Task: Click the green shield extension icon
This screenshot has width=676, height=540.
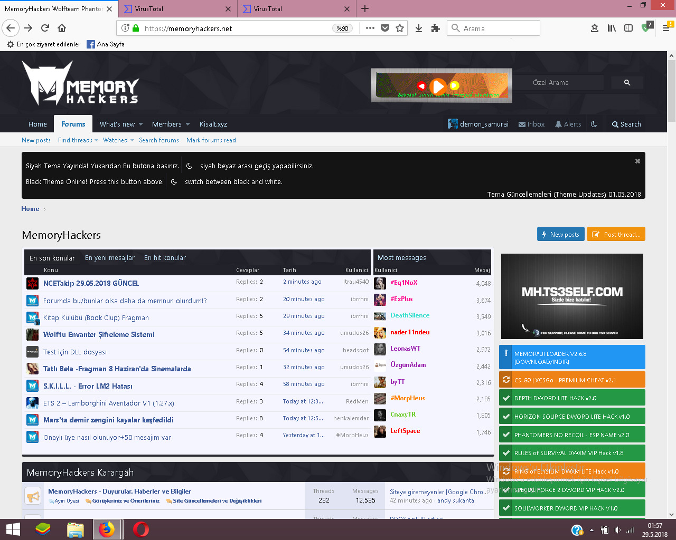Action: point(646,27)
